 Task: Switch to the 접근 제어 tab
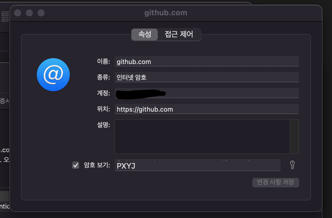point(179,35)
